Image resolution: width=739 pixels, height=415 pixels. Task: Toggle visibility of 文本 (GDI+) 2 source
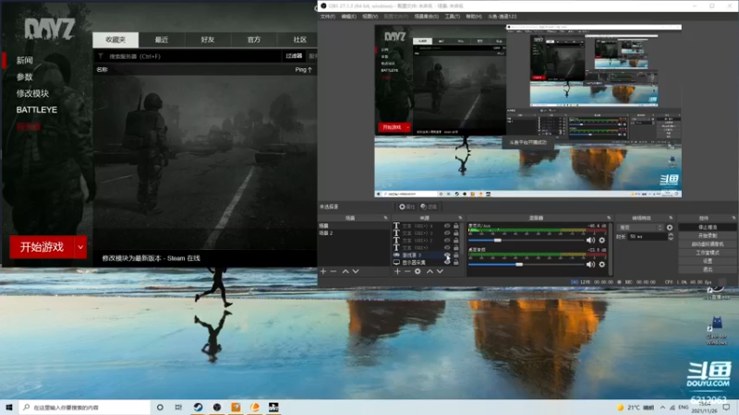coord(447,241)
